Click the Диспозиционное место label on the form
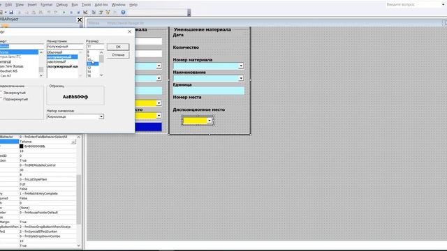Viewport: 447px width, 251px height. [x=198, y=109]
